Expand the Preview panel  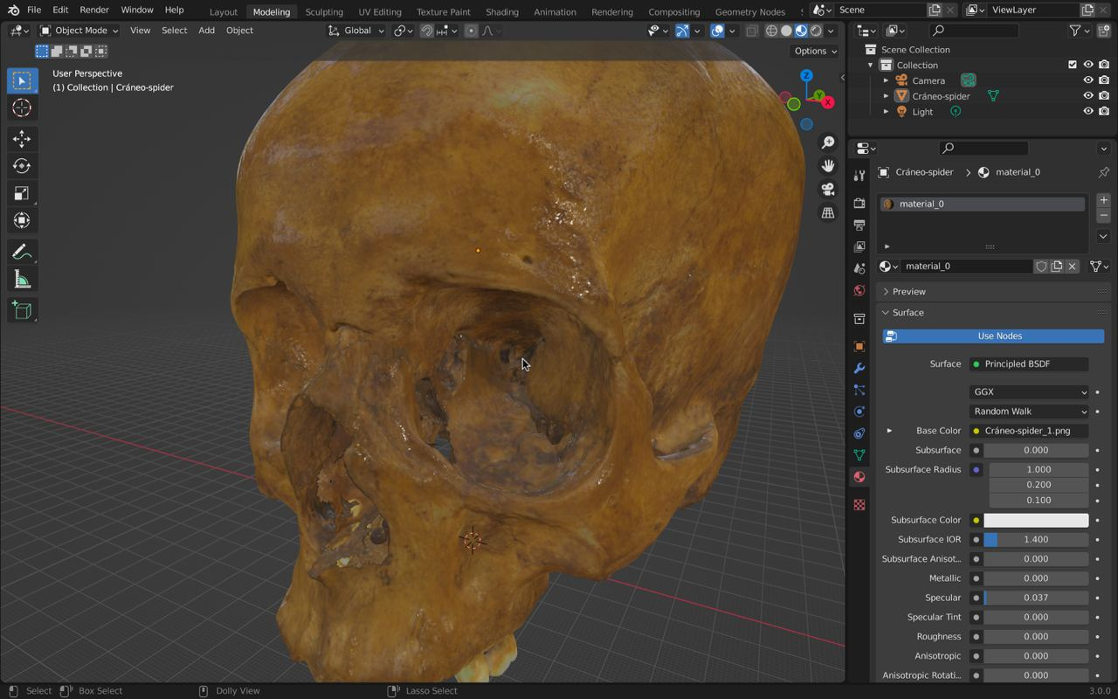[908, 292]
